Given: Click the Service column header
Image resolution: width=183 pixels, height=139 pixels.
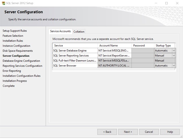Looking at the screenshot, I should point(75,46).
